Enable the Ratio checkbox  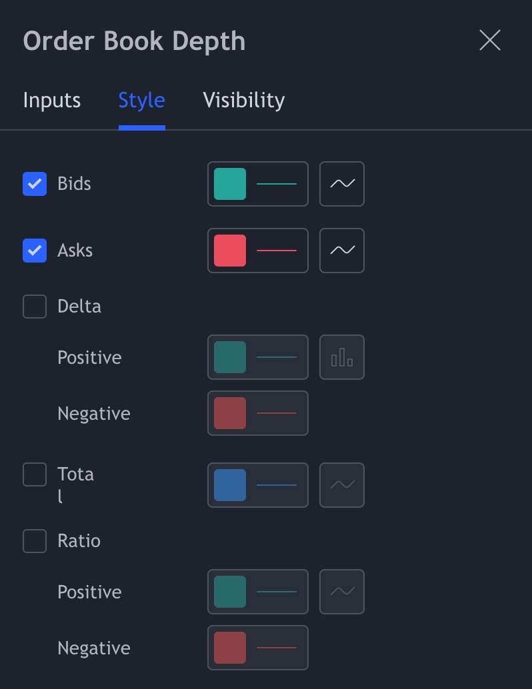click(35, 541)
